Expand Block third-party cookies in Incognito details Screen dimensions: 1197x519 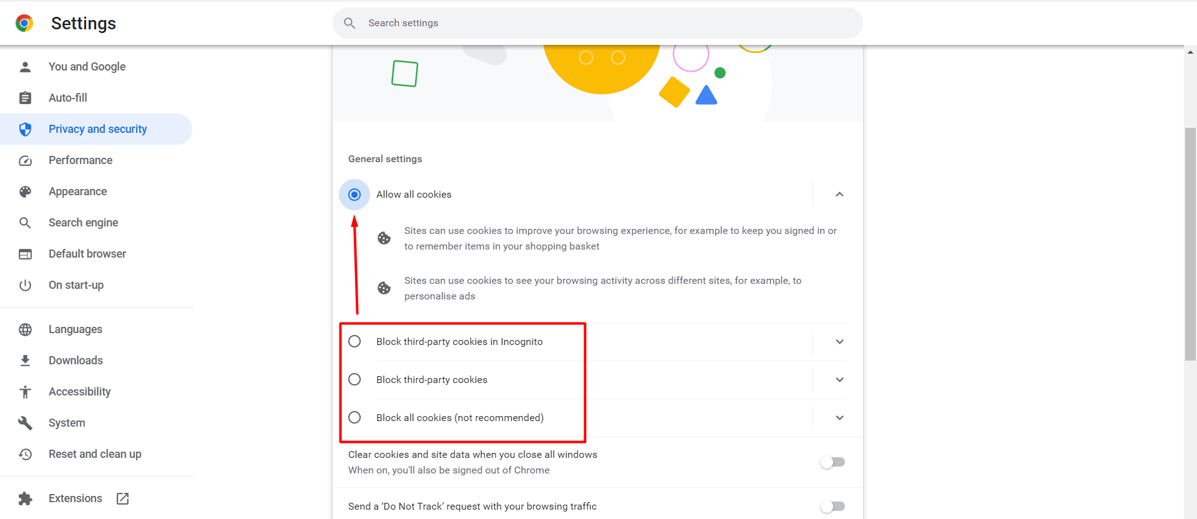[839, 342]
